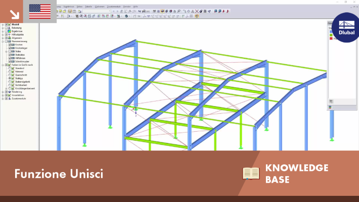The width and height of the screenshot is (359, 202).
Task: Select the Querschnitt color radio button
Action: [x=10, y=75]
